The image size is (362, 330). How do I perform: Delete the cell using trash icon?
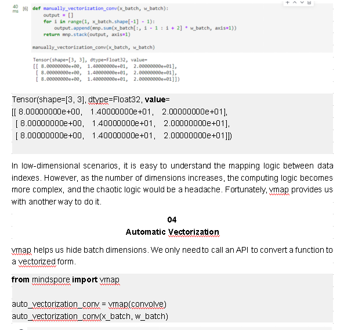(309, 3)
